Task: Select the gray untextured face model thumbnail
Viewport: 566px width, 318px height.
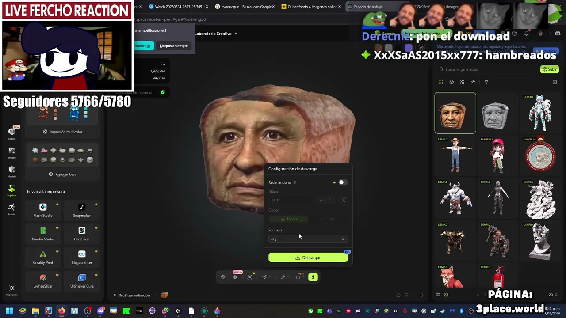Action: click(x=497, y=113)
